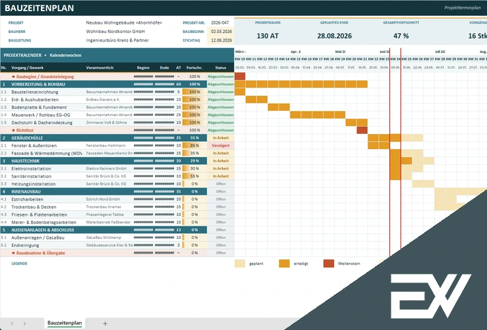
Task: Select the VORBEREITUNG & ROHBAU phase row
Action: pos(104,84)
